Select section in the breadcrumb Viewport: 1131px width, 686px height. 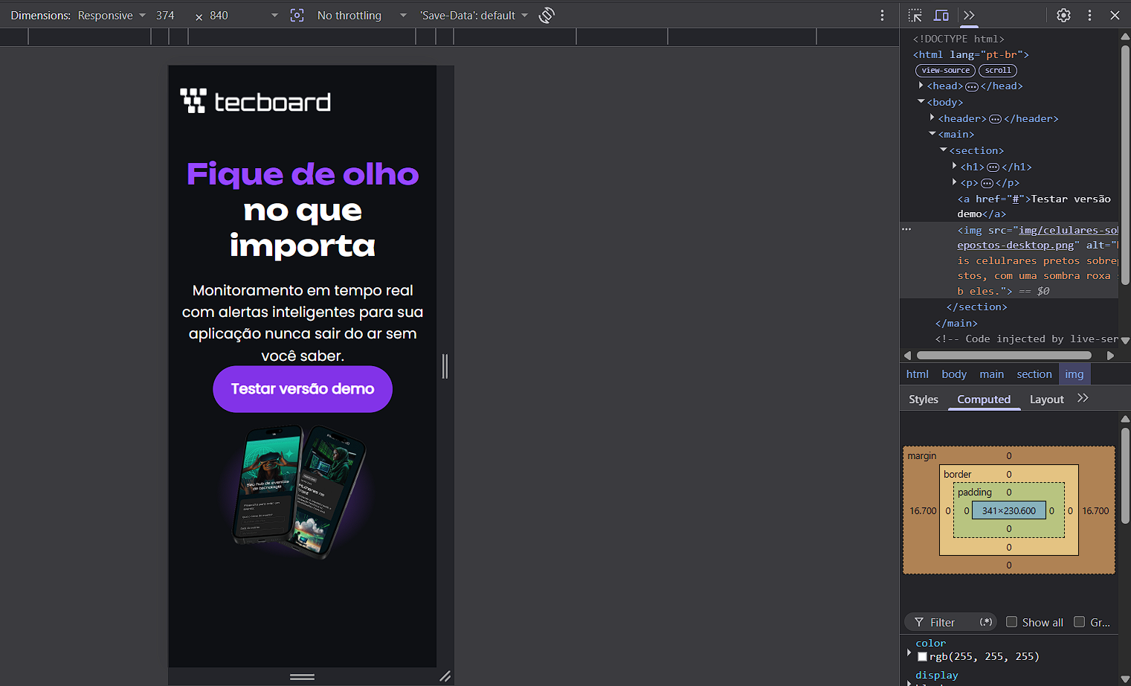(x=1034, y=374)
